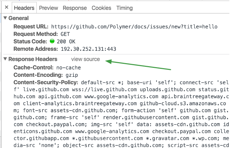Viewport: 230px width, 148px height.
Task: Click the 200 OK status text
Action: [x=66, y=41]
